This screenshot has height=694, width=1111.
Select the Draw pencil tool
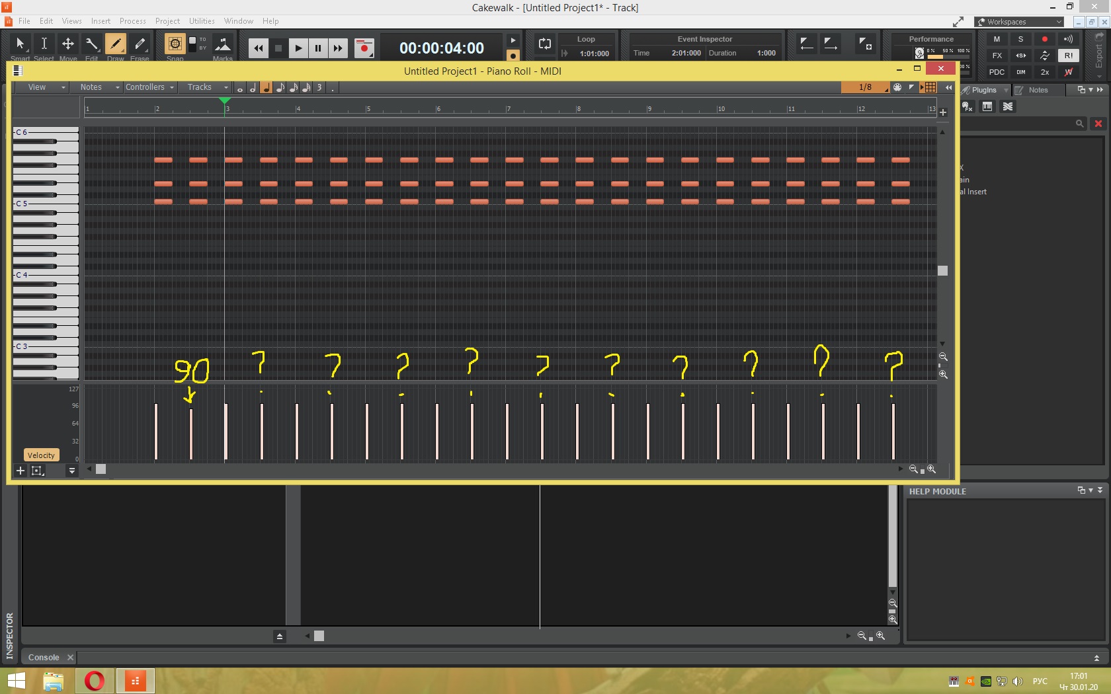(116, 45)
